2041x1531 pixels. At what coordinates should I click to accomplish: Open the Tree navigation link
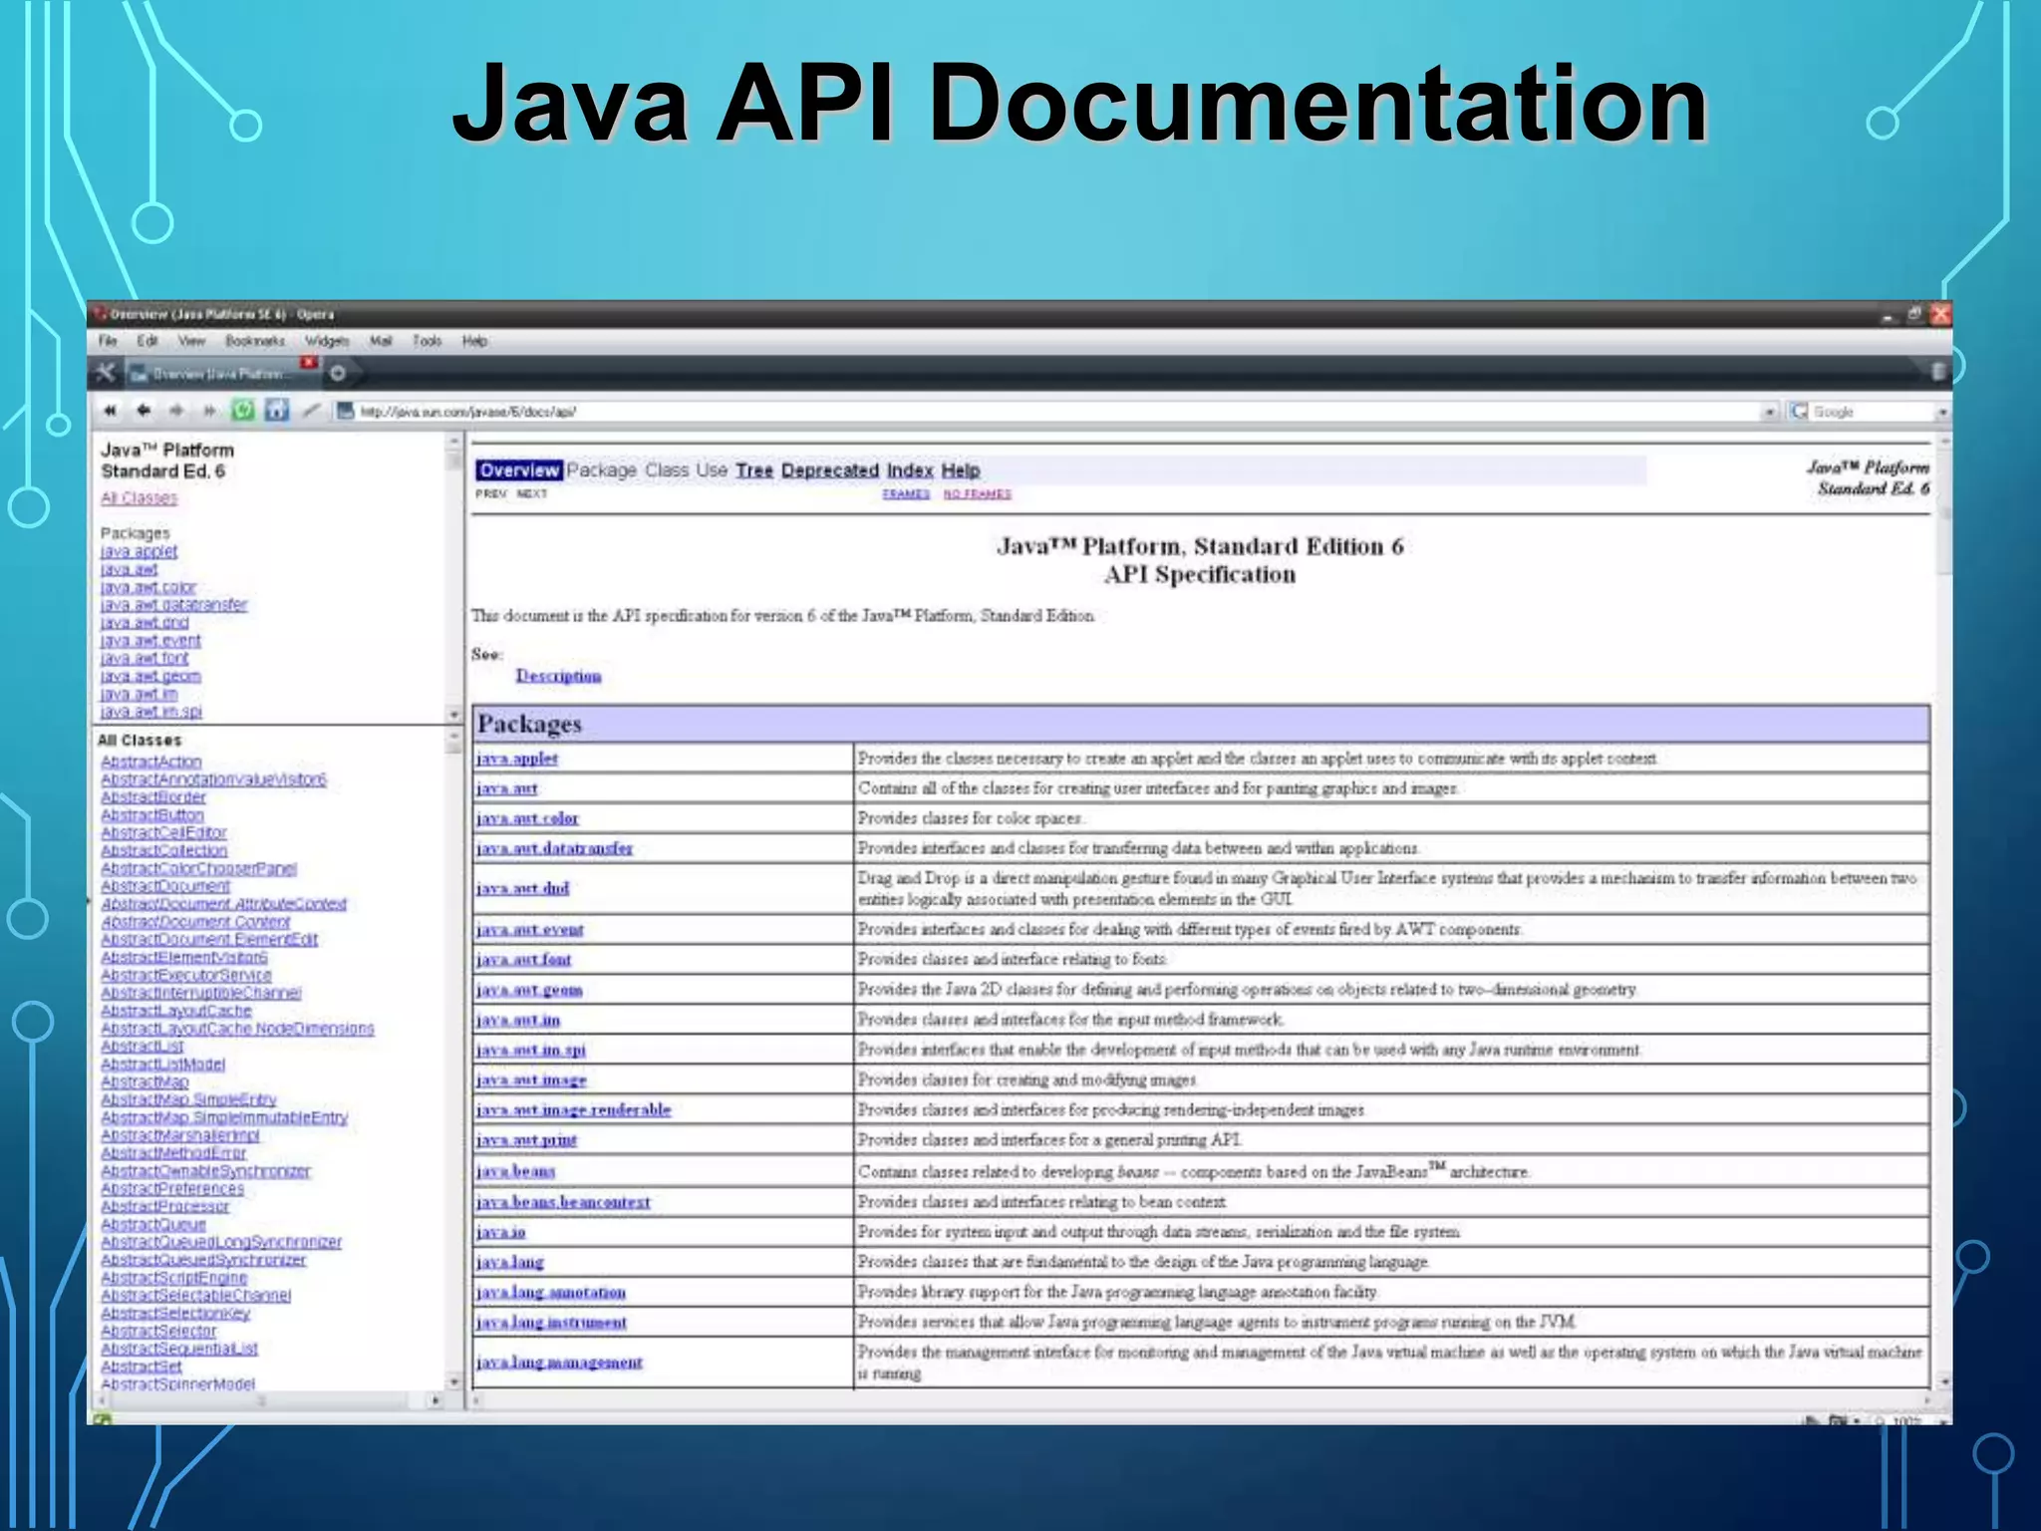click(x=754, y=470)
